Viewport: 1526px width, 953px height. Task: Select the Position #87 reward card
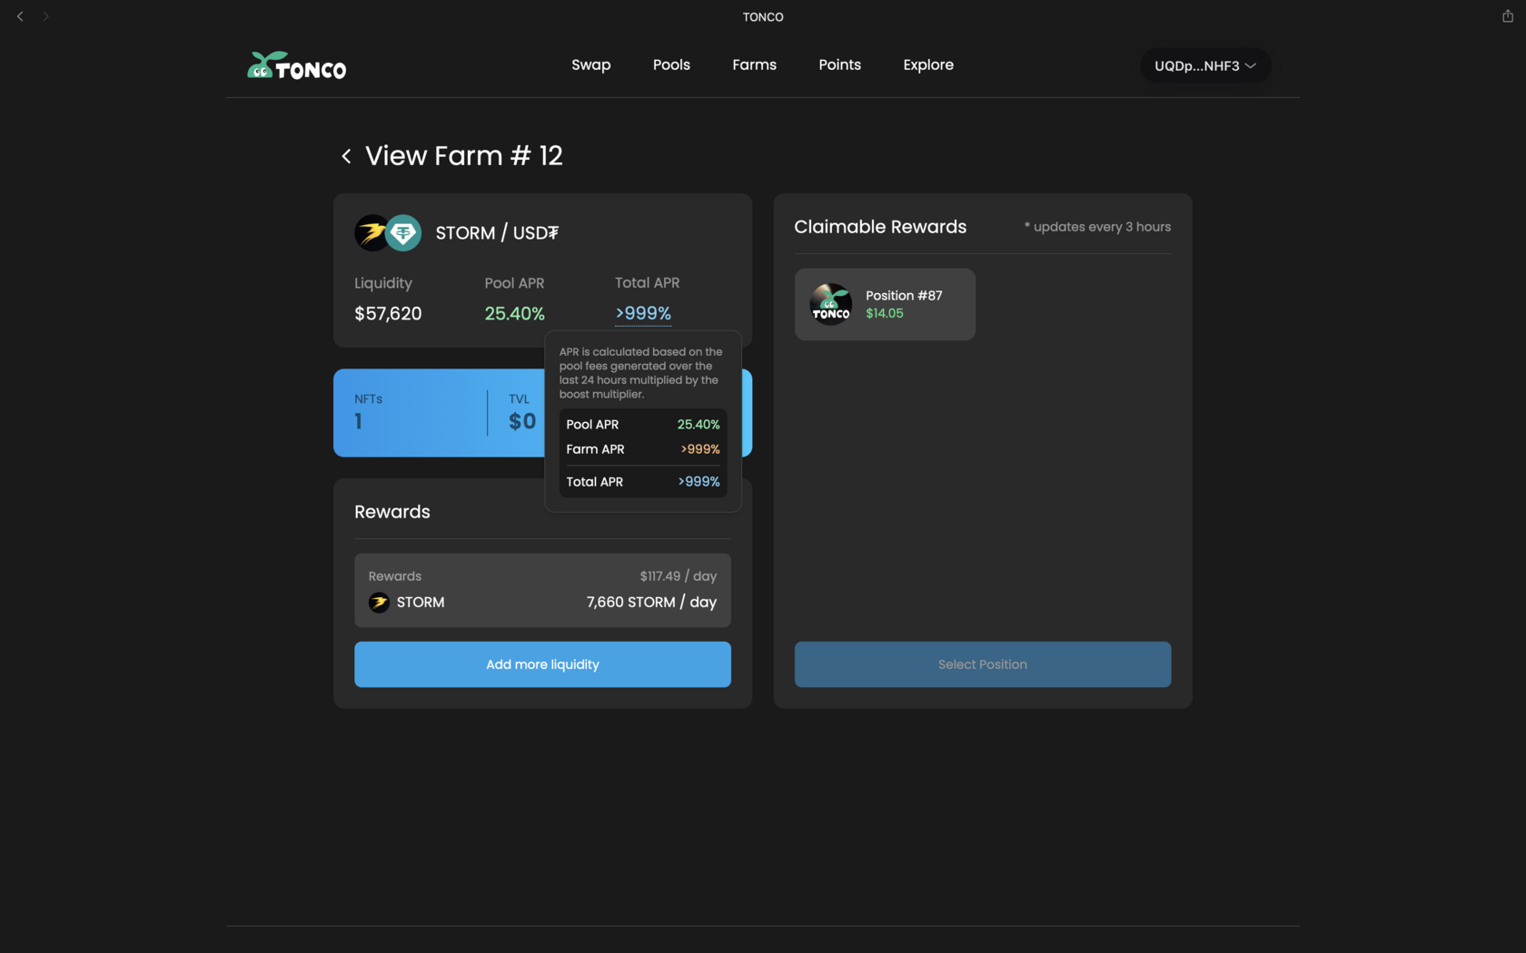pos(885,304)
